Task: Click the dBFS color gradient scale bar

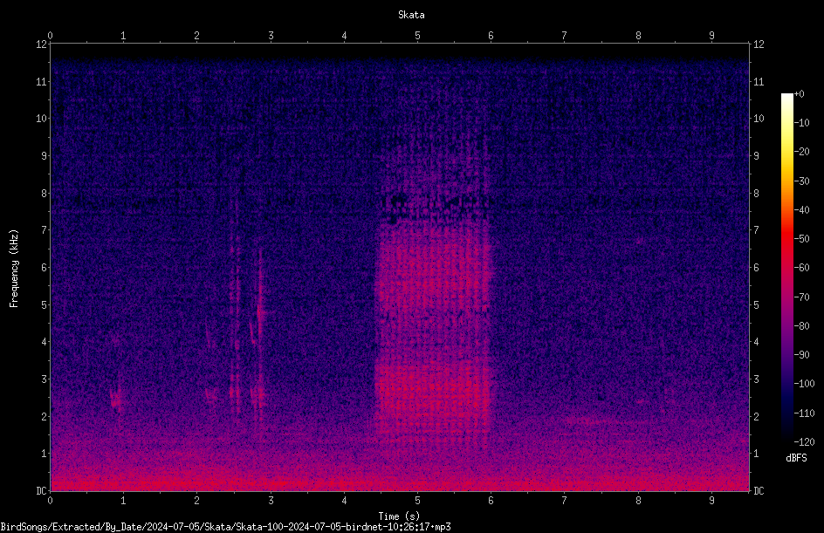Action: pyautogui.click(x=786, y=268)
